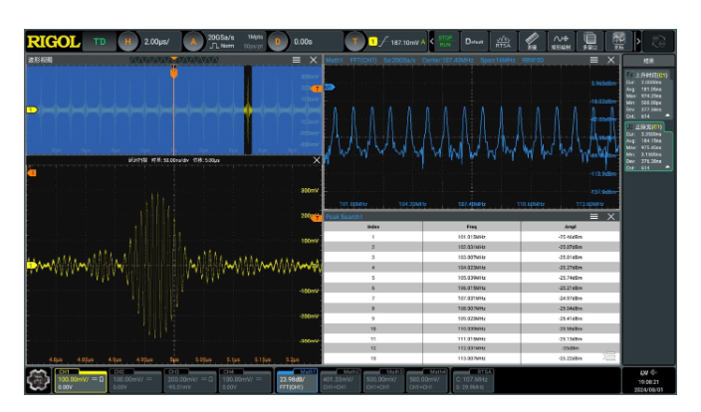Viewport: 701px width, 412px height.
Task: Open the waveform drawing tool icon
Action: [x=561, y=42]
